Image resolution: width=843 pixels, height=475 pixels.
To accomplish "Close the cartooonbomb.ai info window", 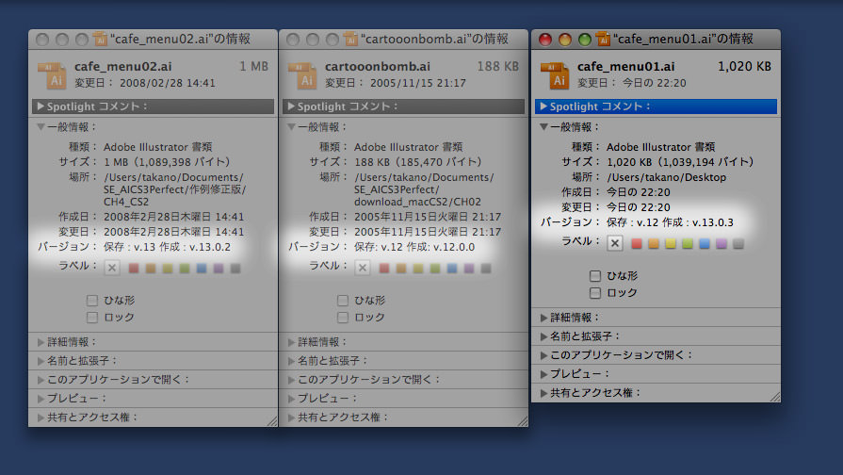I will coord(293,40).
